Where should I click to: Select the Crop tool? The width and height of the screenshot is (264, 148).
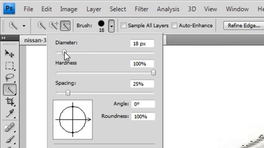click(x=9, y=102)
